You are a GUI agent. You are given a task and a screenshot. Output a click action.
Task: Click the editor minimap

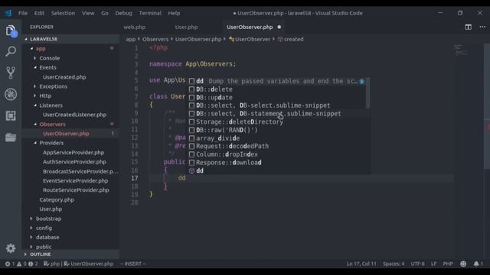point(462,50)
